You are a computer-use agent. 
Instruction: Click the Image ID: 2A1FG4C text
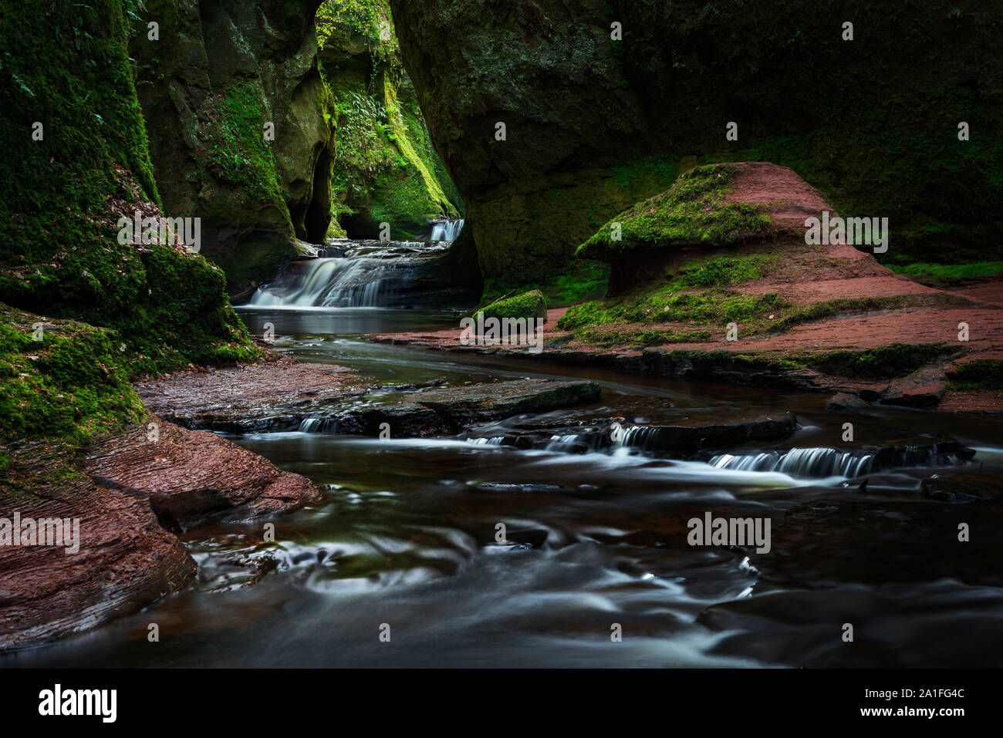(915, 693)
